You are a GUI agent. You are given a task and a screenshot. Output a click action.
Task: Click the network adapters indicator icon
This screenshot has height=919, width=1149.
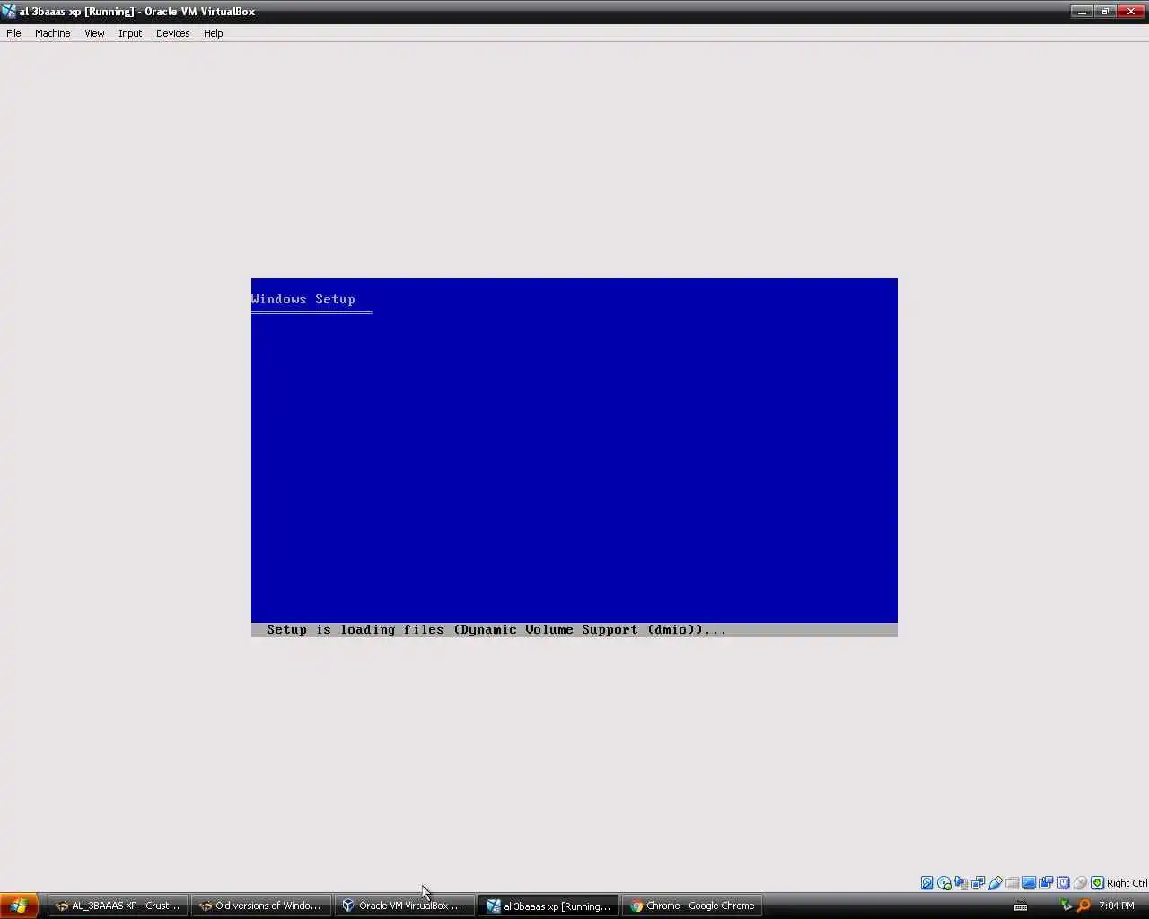(x=978, y=883)
